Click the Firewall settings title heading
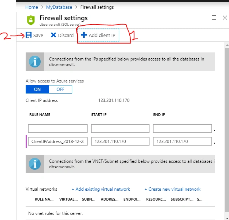Image resolution: width=229 pixels, height=220 pixels. [x=63, y=18]
